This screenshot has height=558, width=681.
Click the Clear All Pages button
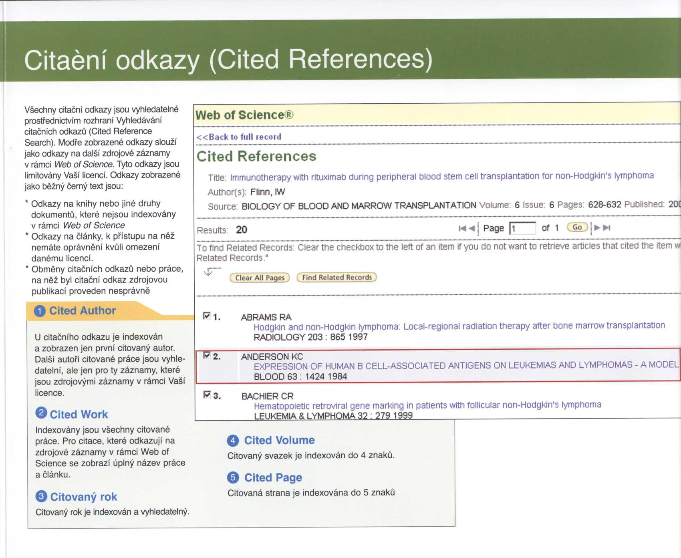[x=260, y=278]
